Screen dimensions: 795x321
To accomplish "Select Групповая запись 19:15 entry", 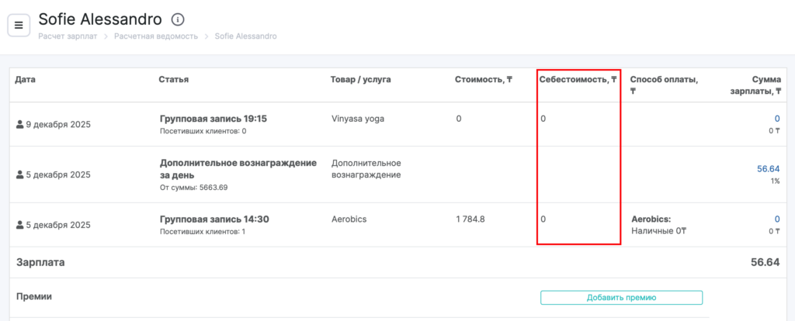I will [x=213, y=119].
